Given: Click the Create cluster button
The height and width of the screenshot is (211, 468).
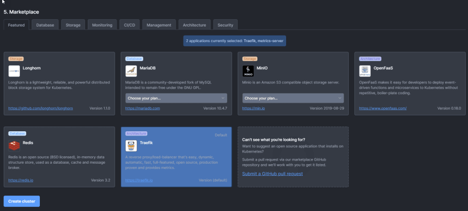Looking at the screenshot, I should point(21,201).
